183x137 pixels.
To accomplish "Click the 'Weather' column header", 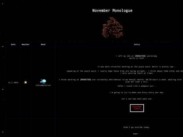I will pos(25,44).
